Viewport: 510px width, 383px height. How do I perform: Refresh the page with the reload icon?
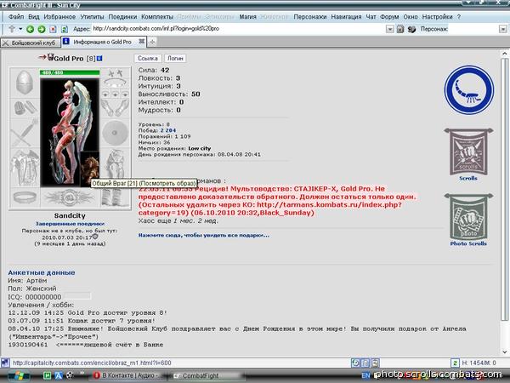coord(65,29)
